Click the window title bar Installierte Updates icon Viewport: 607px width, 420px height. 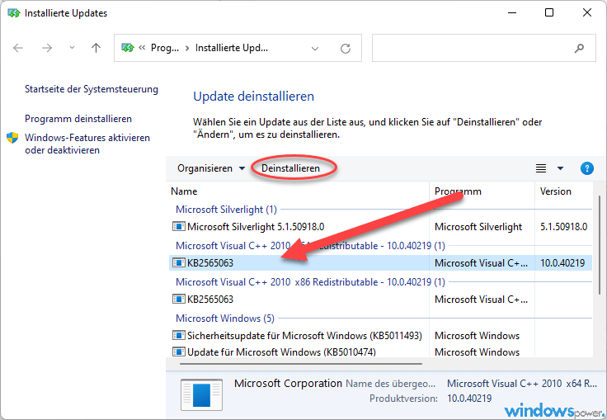[13, 13]
